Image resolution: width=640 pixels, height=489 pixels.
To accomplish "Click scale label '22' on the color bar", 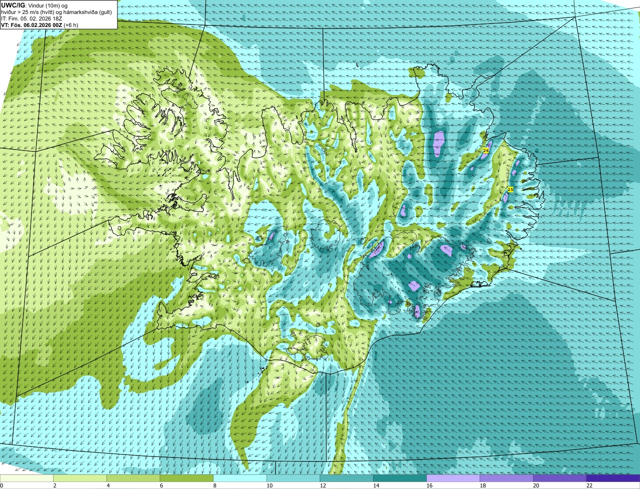I will 589,485.
